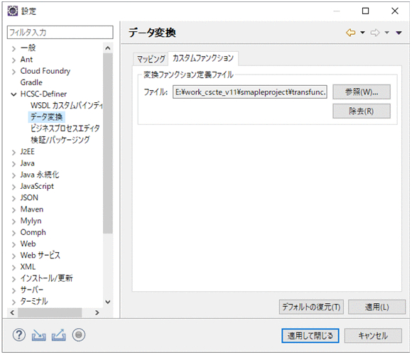
Task: Close the 設定 dialog window
Action: tap(395, 11)
